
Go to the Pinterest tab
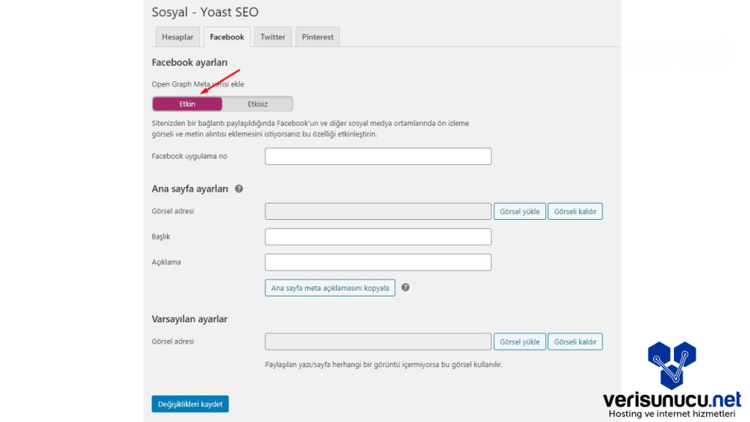click(x=317, y=37)
